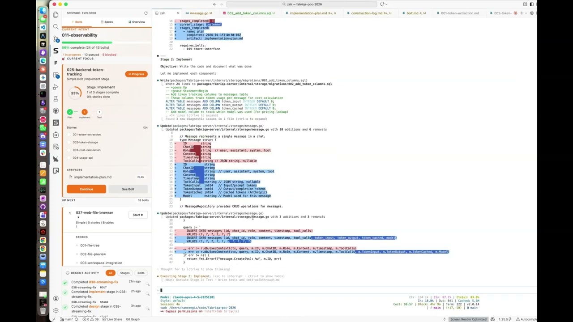Toggle the Stages activity filter
This screenshot has height=322, width=573.
124,273
